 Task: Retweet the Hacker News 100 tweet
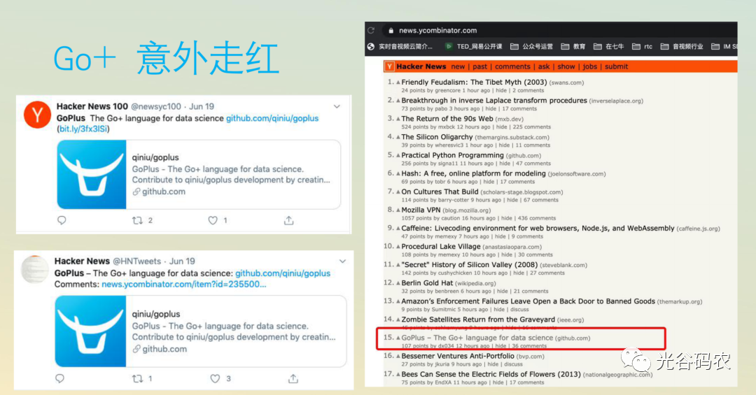click(137, 220)
